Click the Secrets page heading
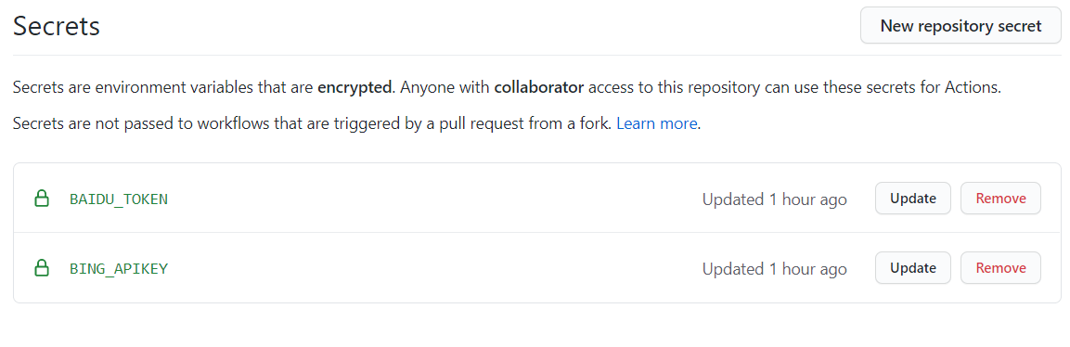 57,27
